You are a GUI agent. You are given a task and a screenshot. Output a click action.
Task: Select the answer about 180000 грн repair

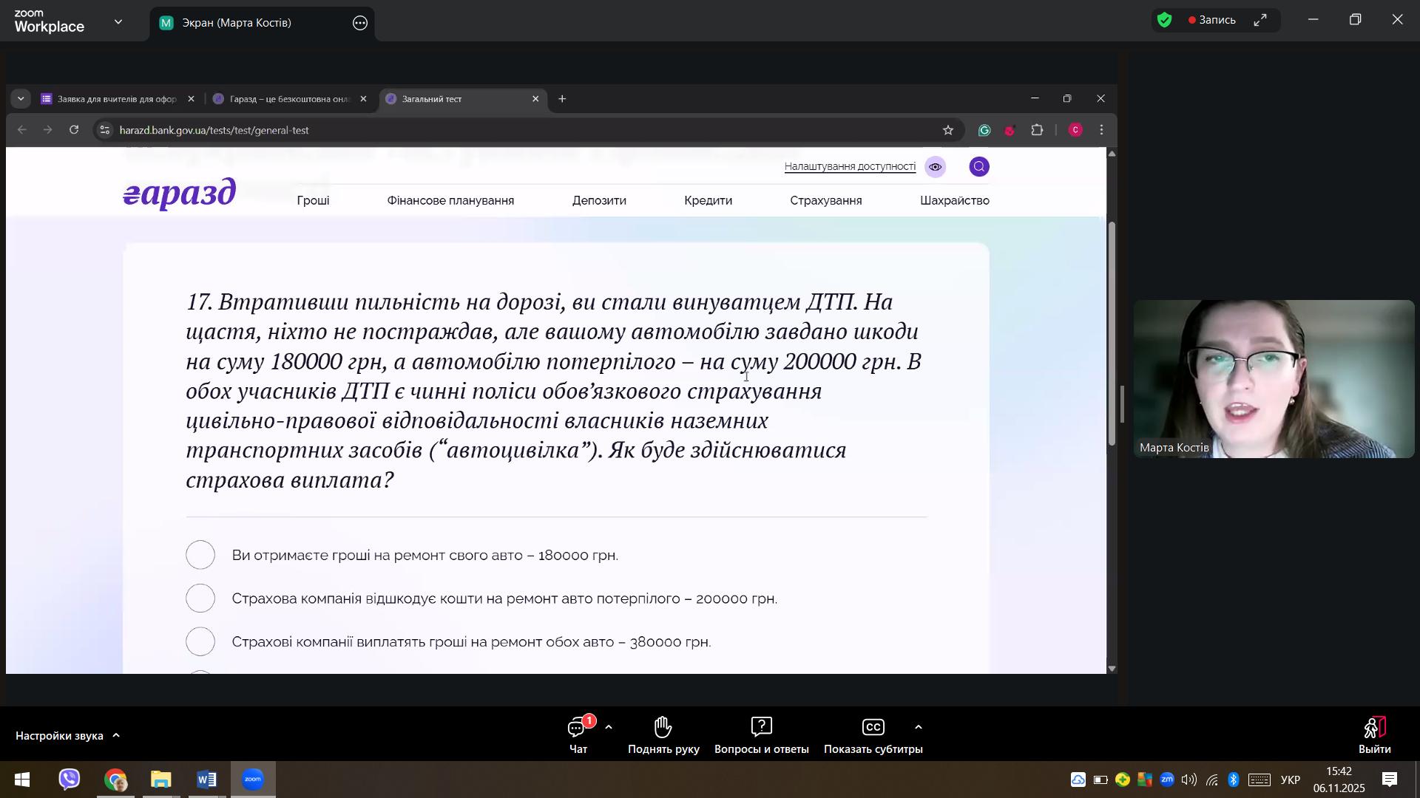pos(200,555)
